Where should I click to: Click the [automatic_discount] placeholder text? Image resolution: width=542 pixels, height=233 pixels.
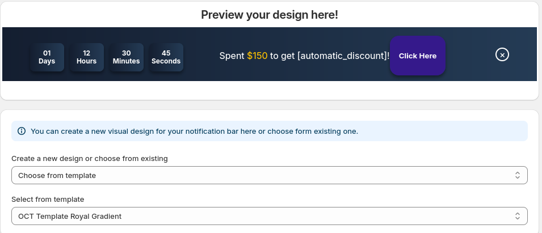click(x=342, y=56)
